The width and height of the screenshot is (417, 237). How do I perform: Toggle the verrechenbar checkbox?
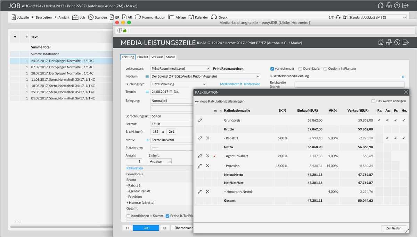point(272,69)
